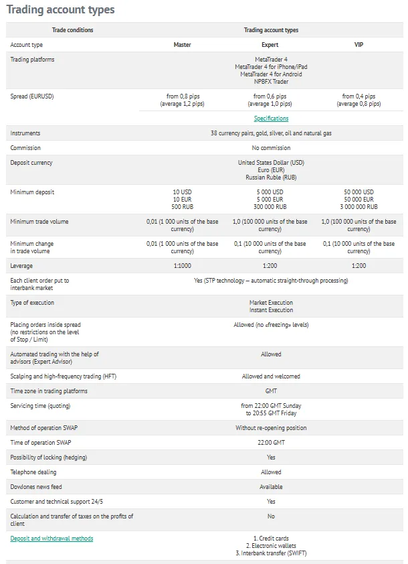This screenshot has height=564, width=408.
Task: Open the Specifications link
Action: (271, 119)
